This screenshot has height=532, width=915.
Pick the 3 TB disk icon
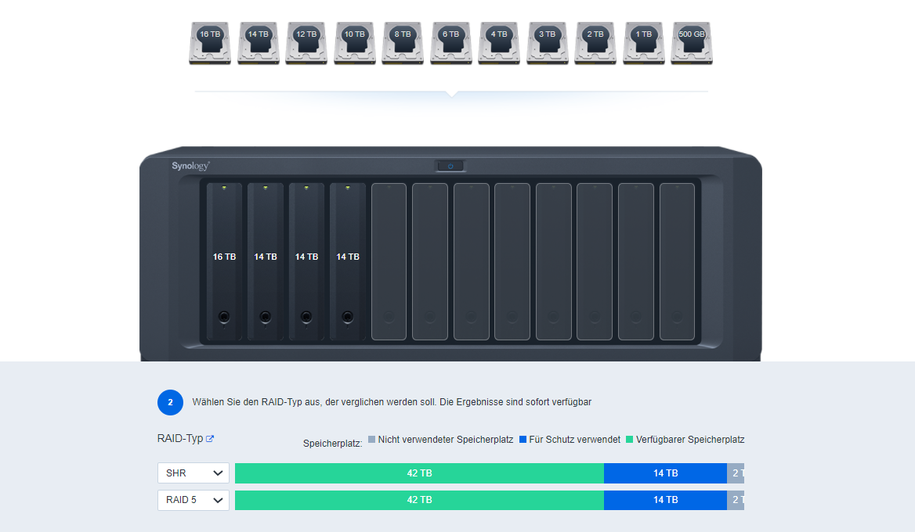pyautogui.click(x=548, y=43)
